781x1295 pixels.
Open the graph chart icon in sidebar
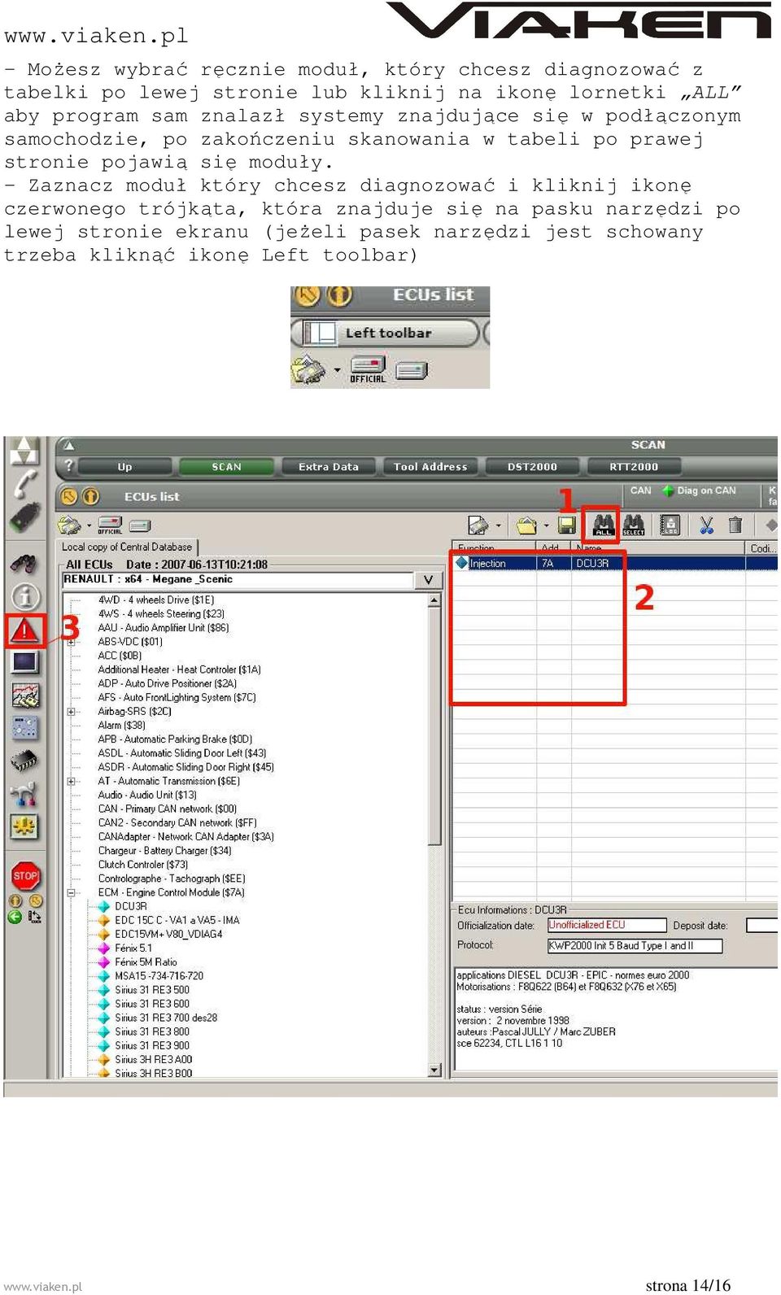[24, 695]
